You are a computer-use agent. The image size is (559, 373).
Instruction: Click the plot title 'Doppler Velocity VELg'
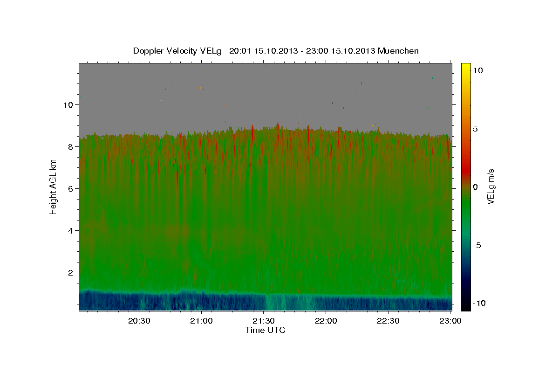click(x=178, y=51)
